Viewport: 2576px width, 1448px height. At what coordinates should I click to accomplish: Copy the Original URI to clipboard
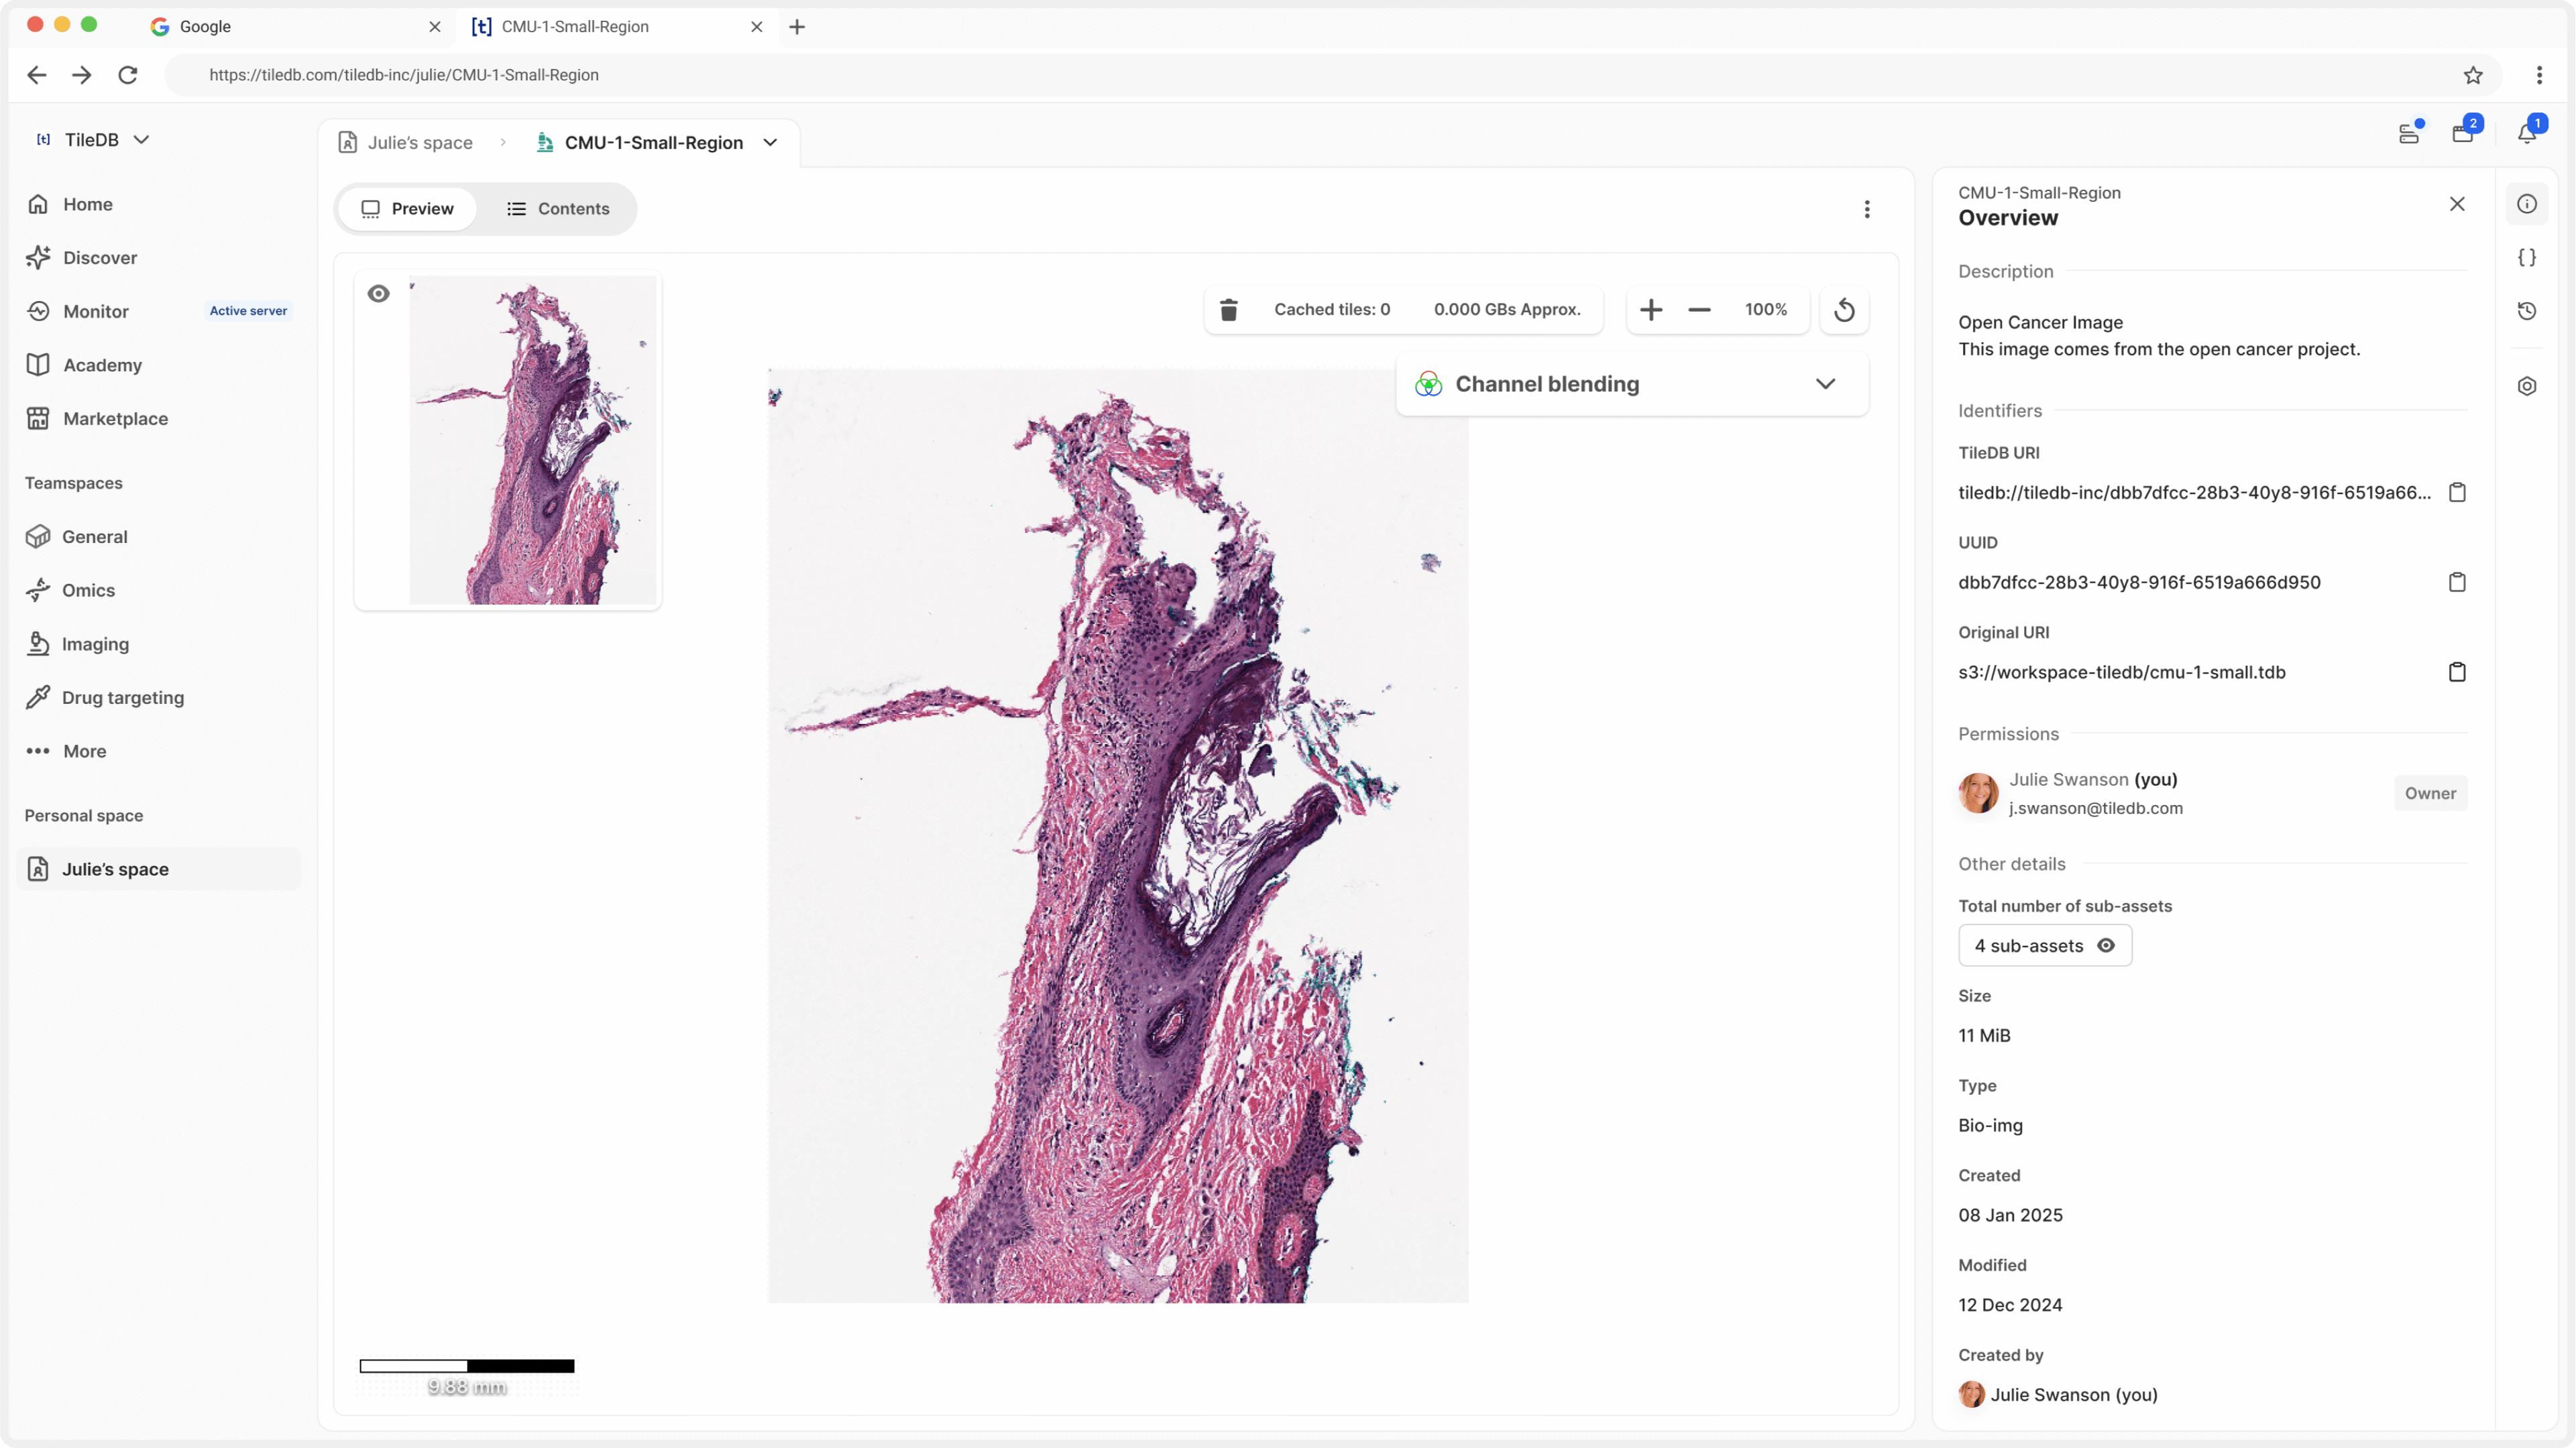coord(2457,672)
